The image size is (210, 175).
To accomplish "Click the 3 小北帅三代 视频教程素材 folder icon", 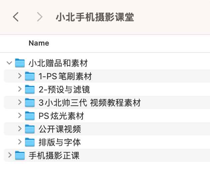I will [30, 103].
